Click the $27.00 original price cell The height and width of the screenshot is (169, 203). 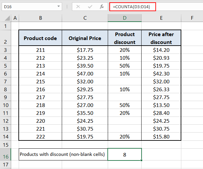[85, 105]
